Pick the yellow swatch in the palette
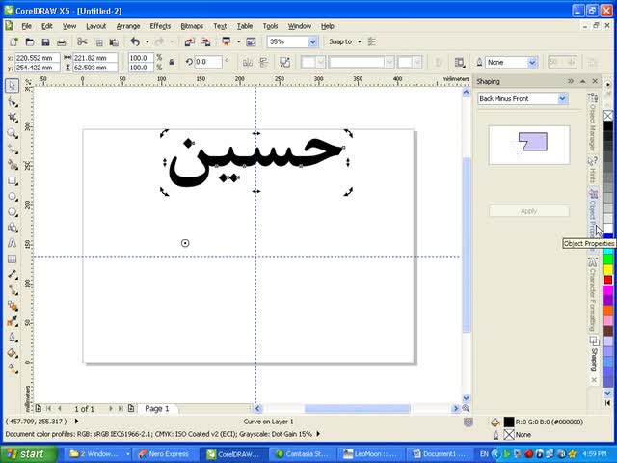The image size is (617, 463). (608, 270)
